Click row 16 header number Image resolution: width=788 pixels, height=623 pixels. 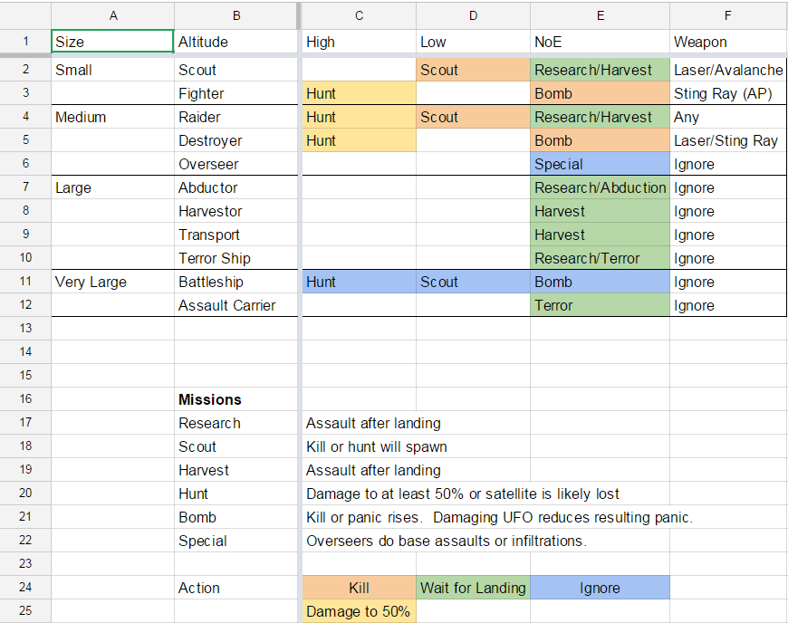click(x=25, y=399)
